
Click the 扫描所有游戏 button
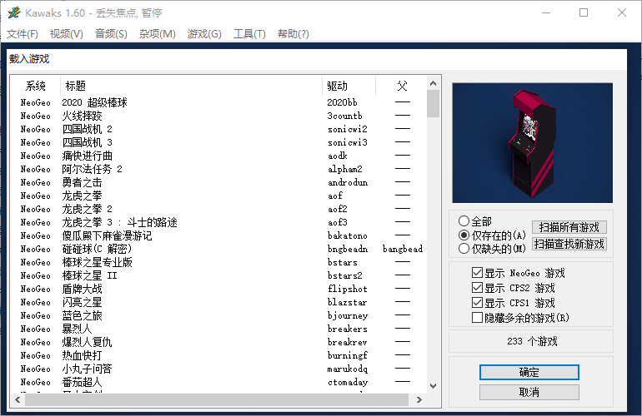pyautogui.click(x=569, y=227)
